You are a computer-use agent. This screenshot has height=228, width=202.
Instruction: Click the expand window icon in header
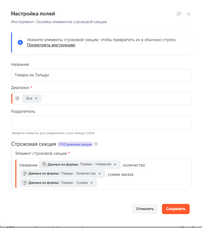[179, 14]
